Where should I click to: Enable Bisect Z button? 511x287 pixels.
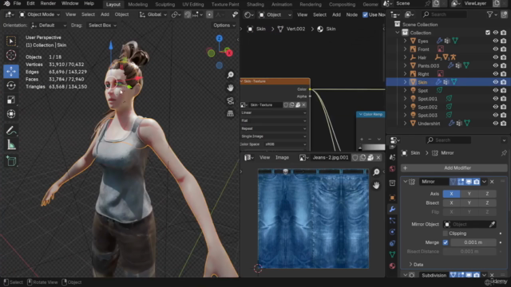(x=487, y=202)
